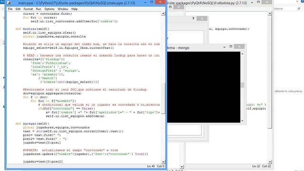Click 'jugadores.update' line in main.pyw
This screenshot has width=304, height=171.
point(85,154)
